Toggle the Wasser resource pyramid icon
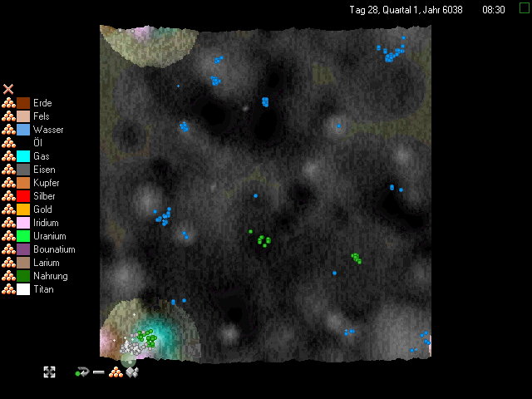Image resolution: width=532 pixels, height=399 pixels. 8,130
